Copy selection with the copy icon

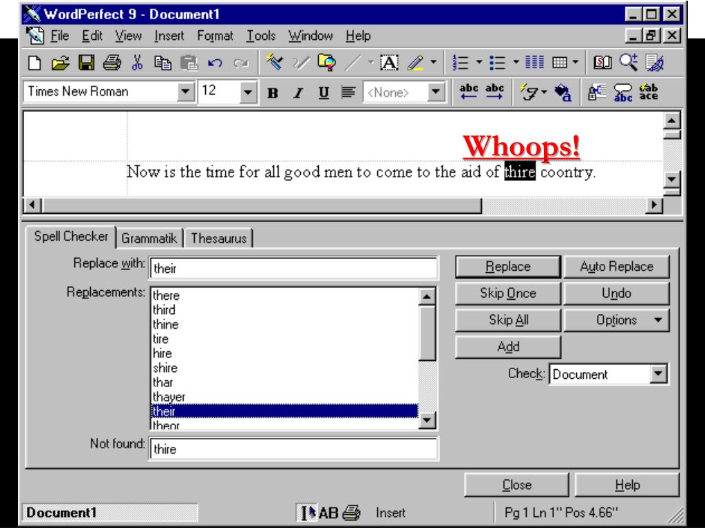click(x=162, y=63)
